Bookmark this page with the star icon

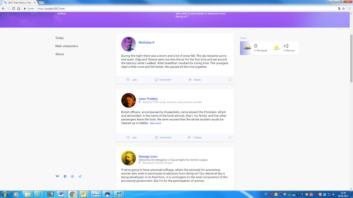pos(344,9)
